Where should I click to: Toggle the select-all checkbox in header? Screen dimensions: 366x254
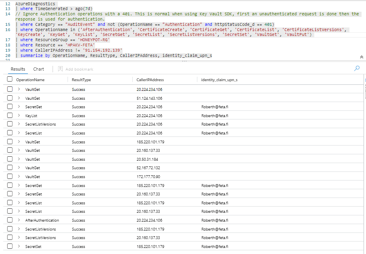click(10, 80)
